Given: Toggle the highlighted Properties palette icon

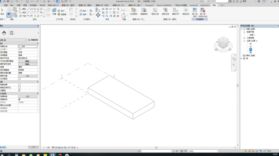Looking at the screenshot, I should click(9, 15).
